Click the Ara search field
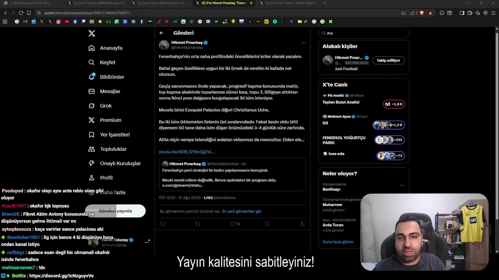The width and height of the screenshot is (499, 280). pyautogui.click(x=364, y=33)
